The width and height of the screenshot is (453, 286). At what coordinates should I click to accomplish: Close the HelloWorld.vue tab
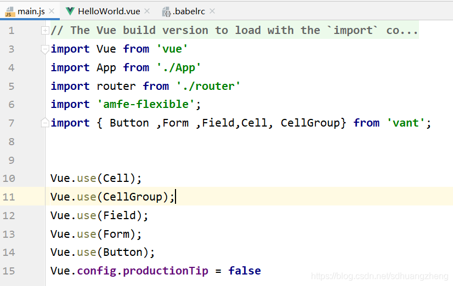(147, 11)
